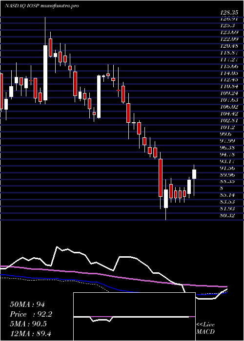The width and height of the screenshot is (244, 341).
Task: Click the 110.84 price level label
Action: (x=230, y=87)
